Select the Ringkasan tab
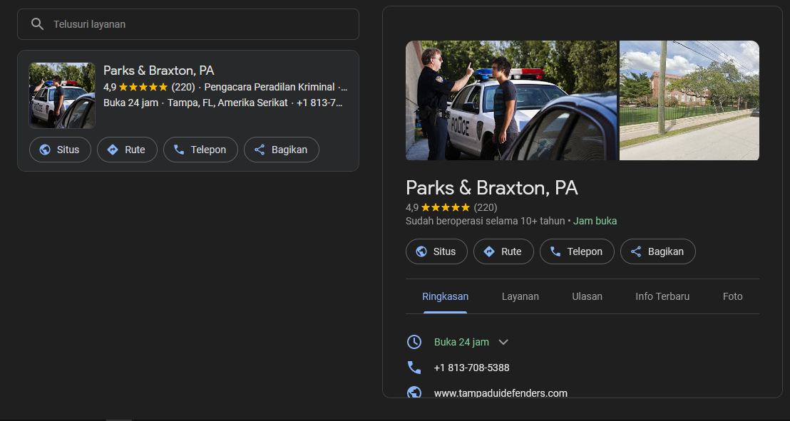Viewport: 790px width, 421px height. click(446, 296)
